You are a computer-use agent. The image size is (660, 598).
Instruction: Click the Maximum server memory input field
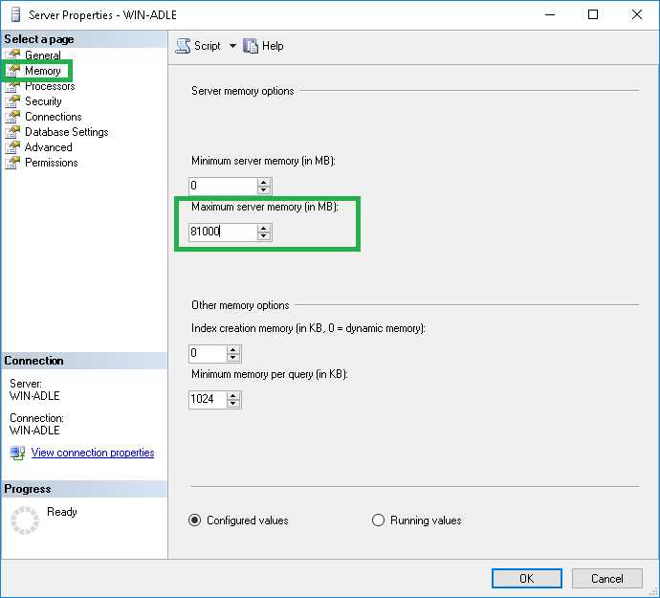pyautogui.click(x=223, y=232)
